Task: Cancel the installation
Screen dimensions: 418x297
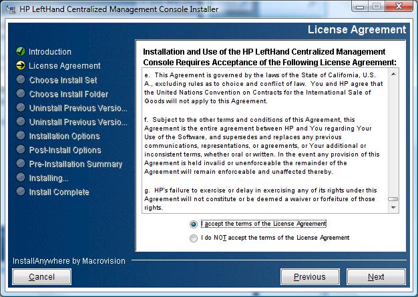Action: 42,277
